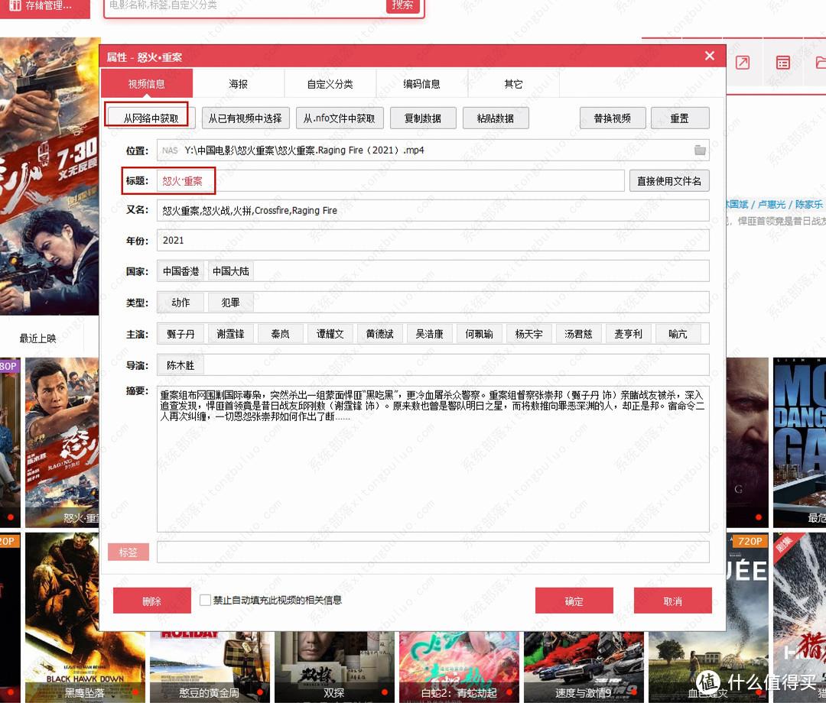Screen dimensions: 826x703
Task: Click 替换视频 button
Action: click(612, 118)
